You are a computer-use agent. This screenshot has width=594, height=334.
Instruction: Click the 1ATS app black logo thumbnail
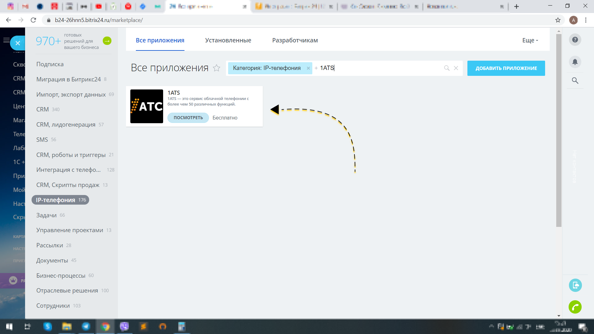pos(146,106)
